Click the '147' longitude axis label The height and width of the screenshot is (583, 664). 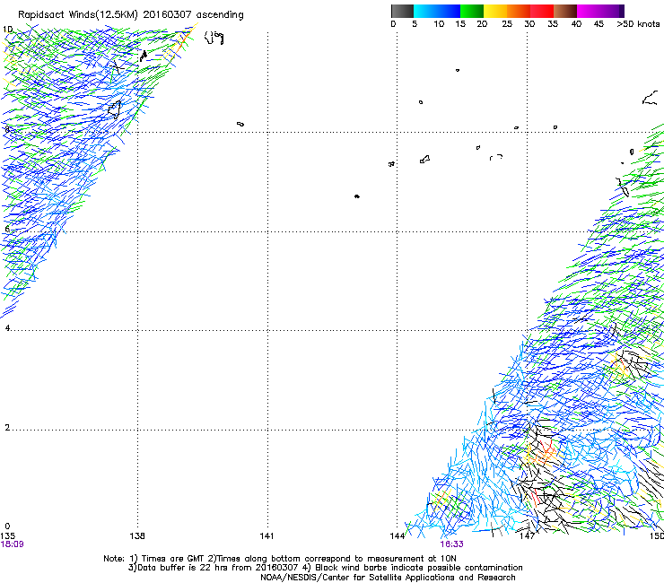[x=528, y=536]
